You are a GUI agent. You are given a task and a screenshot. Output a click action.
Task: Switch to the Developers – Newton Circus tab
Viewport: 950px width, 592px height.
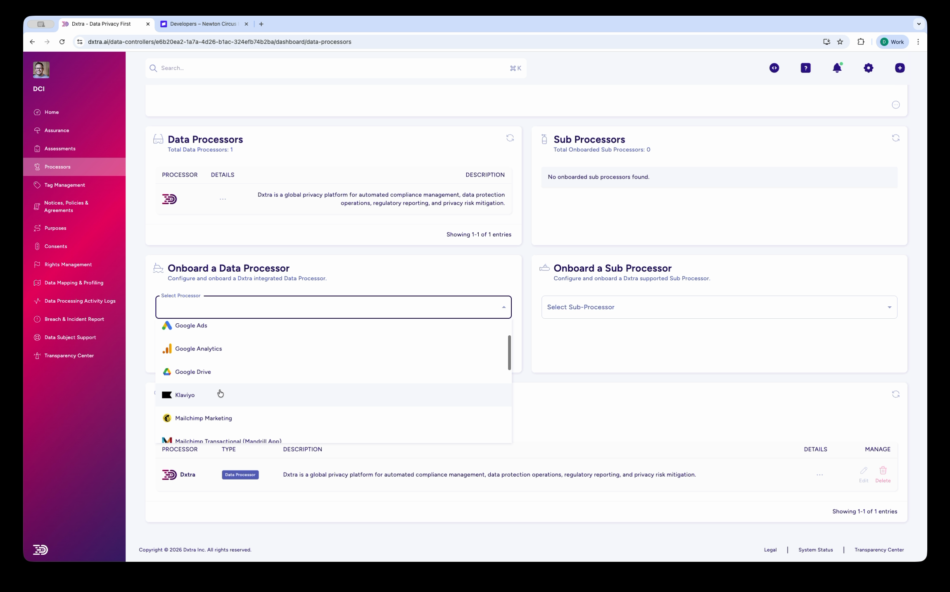point(202,24)
